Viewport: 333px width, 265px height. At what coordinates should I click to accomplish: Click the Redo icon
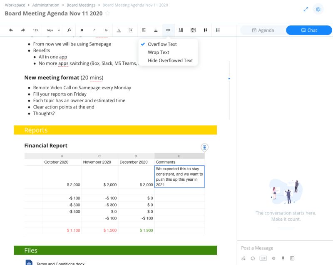(x=23, y=30)
